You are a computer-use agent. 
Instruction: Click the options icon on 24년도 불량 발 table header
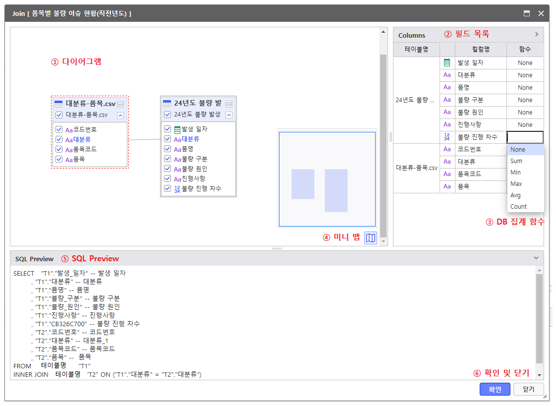click(x=229, y=104)
